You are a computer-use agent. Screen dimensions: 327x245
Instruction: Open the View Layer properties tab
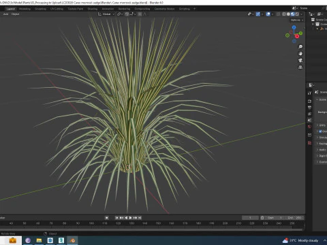[x=309, y=114]
